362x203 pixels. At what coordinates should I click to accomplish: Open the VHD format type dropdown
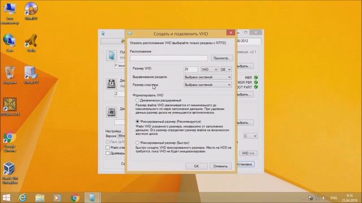[x=209, y=69]
